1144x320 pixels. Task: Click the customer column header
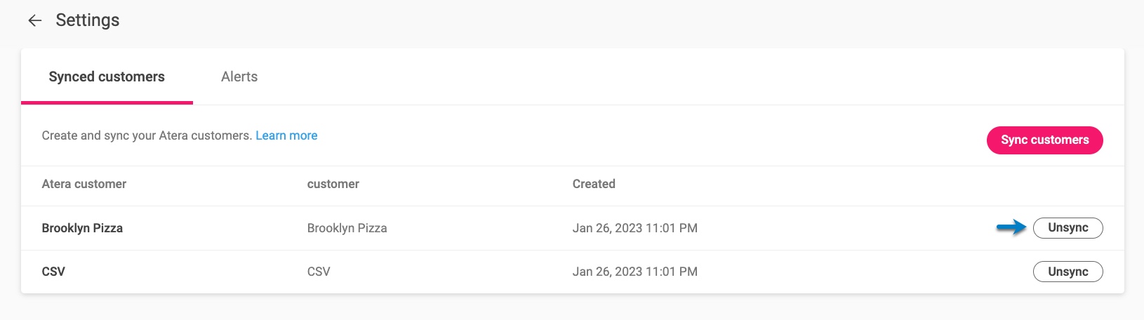(x=333, y=184)
